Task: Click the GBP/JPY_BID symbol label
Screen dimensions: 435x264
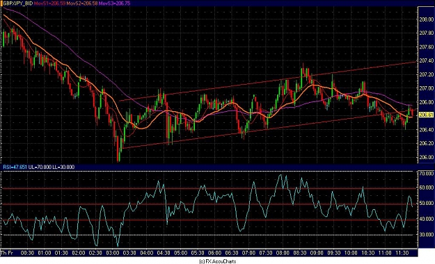Action: point(18,3)
